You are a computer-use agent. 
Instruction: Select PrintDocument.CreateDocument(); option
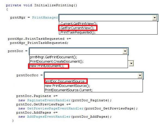coord(57,62)
